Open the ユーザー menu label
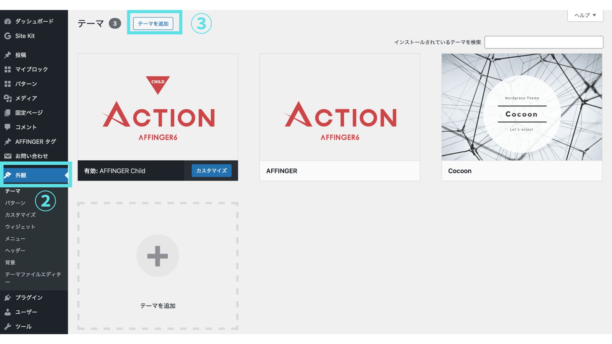 tap(26, 312)
